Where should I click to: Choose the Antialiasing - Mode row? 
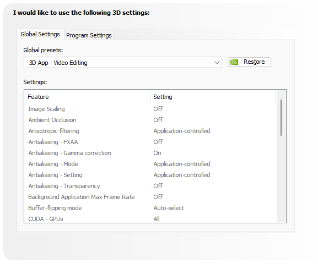(x=150, y=164)
